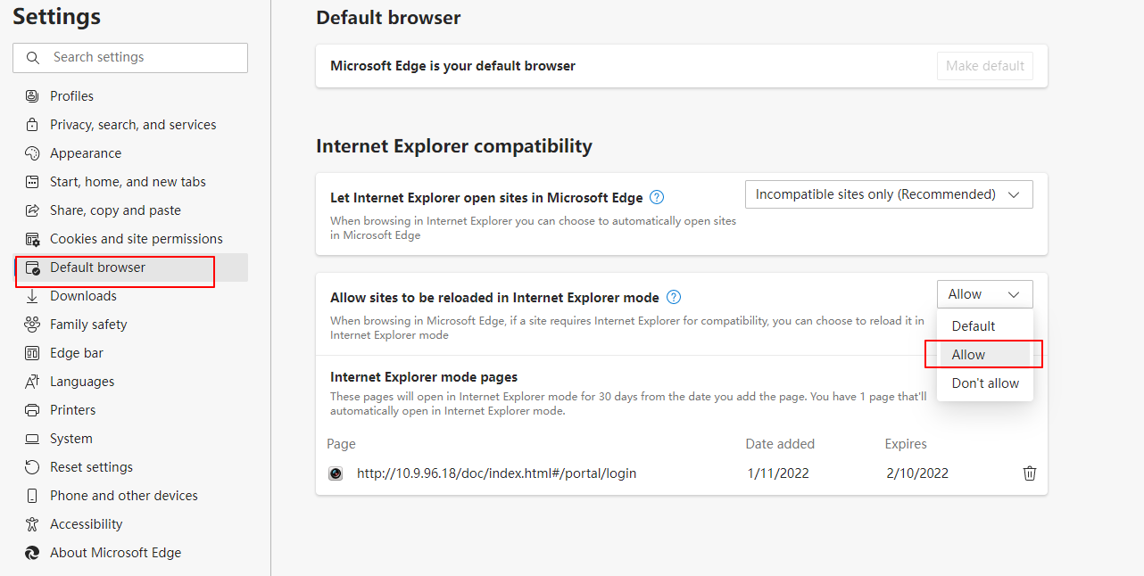Click the Profiles icon in sidebar
Viewport: 1144px width, 576px height.
point(32,96)
